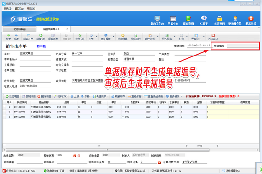Launch the AI助手 assistant
Screen dimensions: 262x174
[x=204, y=20]
